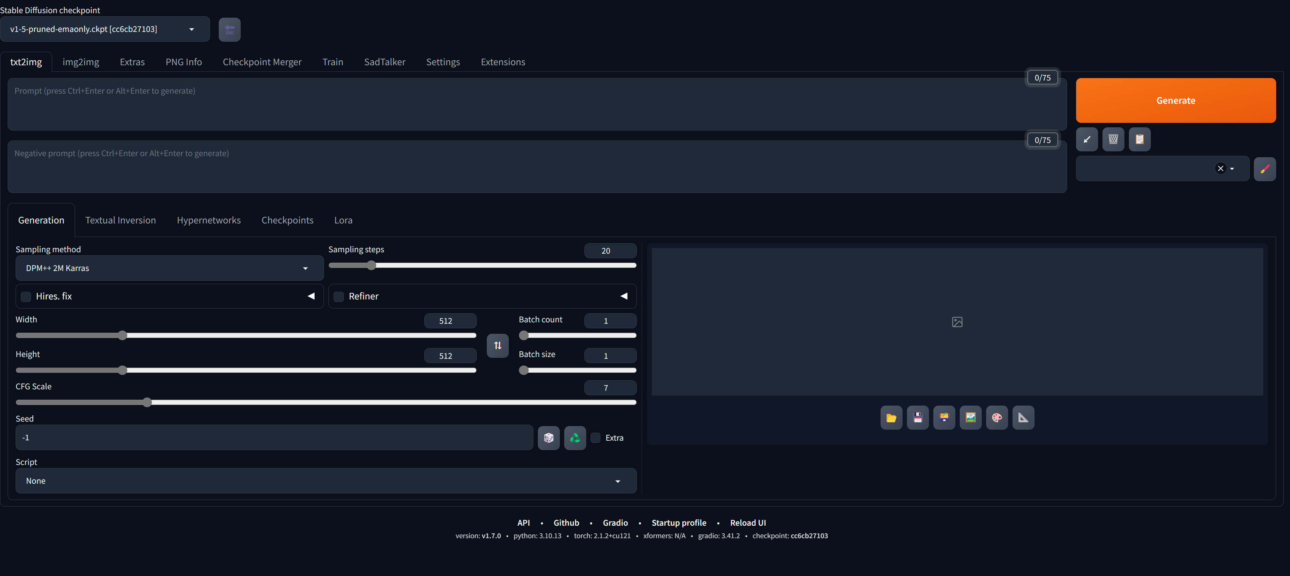The image size is (1290, 576).
Task: Click the yellow folder icon in output
Action: point(891,417)
